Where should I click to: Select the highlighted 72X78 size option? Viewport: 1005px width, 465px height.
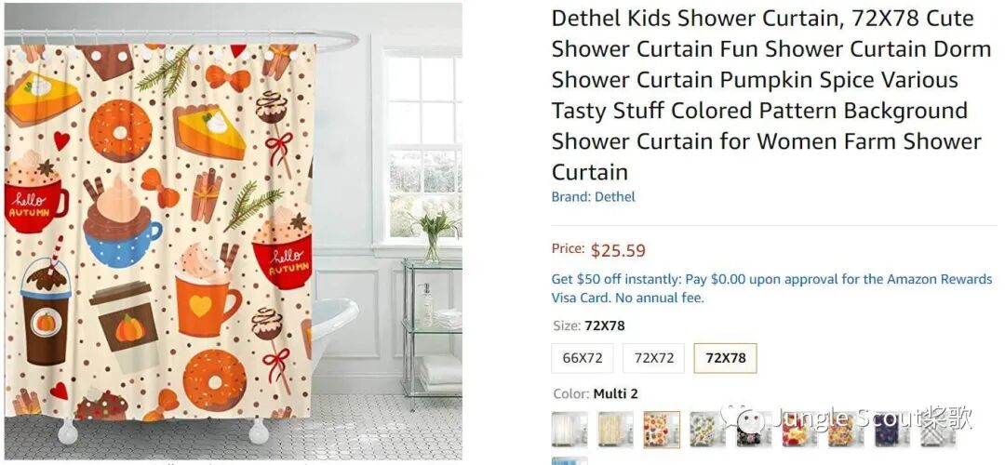(726, 358)
